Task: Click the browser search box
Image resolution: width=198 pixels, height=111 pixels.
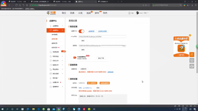Action: point(167,5)
